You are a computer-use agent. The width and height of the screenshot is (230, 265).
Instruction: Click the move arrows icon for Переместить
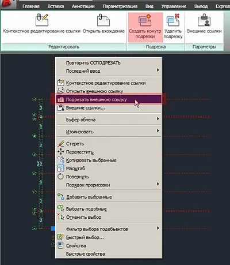coord(61,152)
